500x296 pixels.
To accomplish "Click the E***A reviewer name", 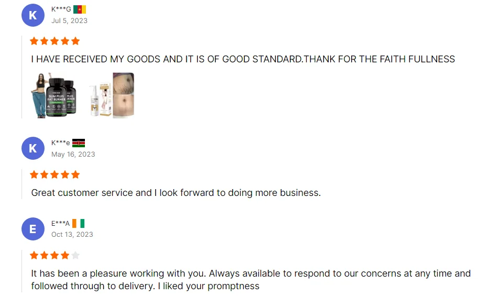I will pyautogui.click(x=60, y=224).
